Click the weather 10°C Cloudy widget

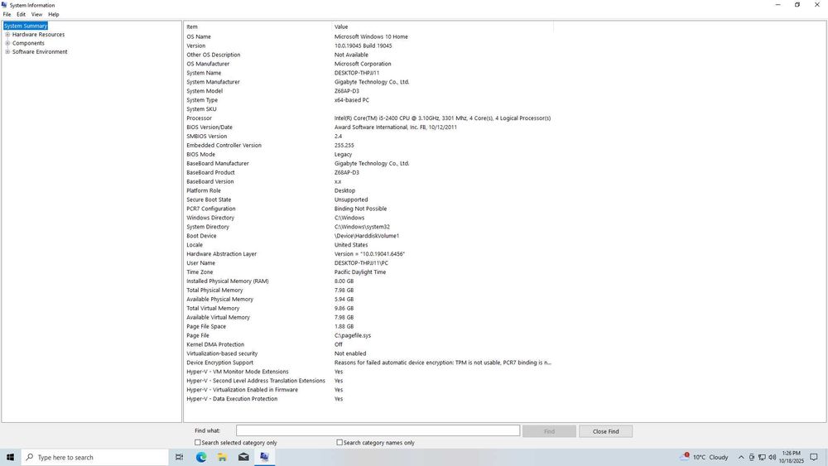[705, 457]
